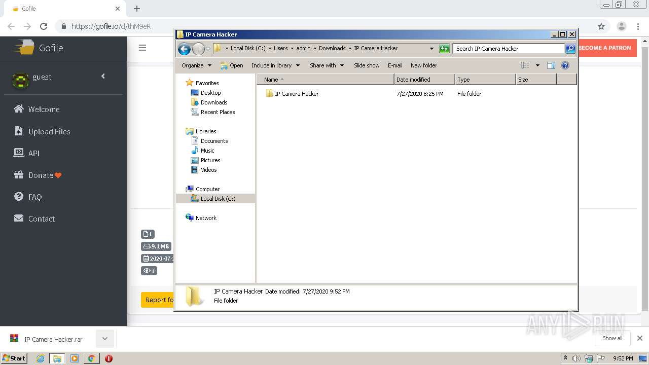Open Videos library
The image size is (649, 365).
pyautogui.click(x=204, y=170)
